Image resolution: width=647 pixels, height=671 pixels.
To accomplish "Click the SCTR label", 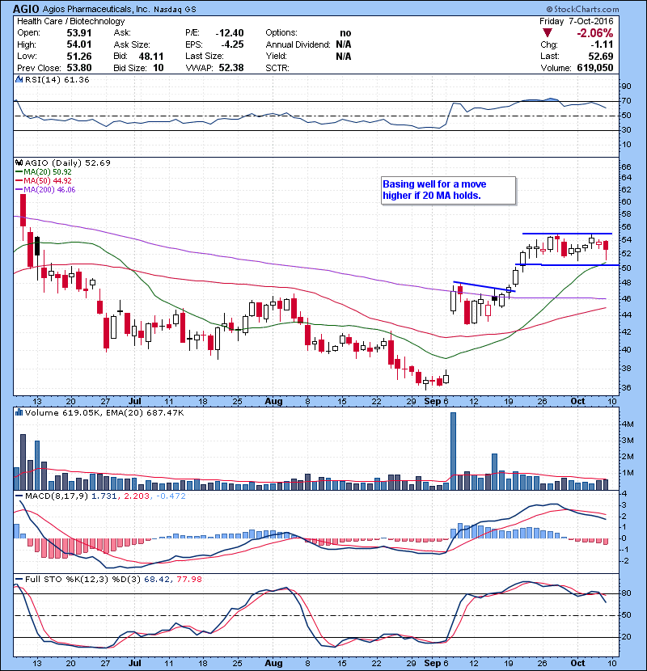I will 277,68.
